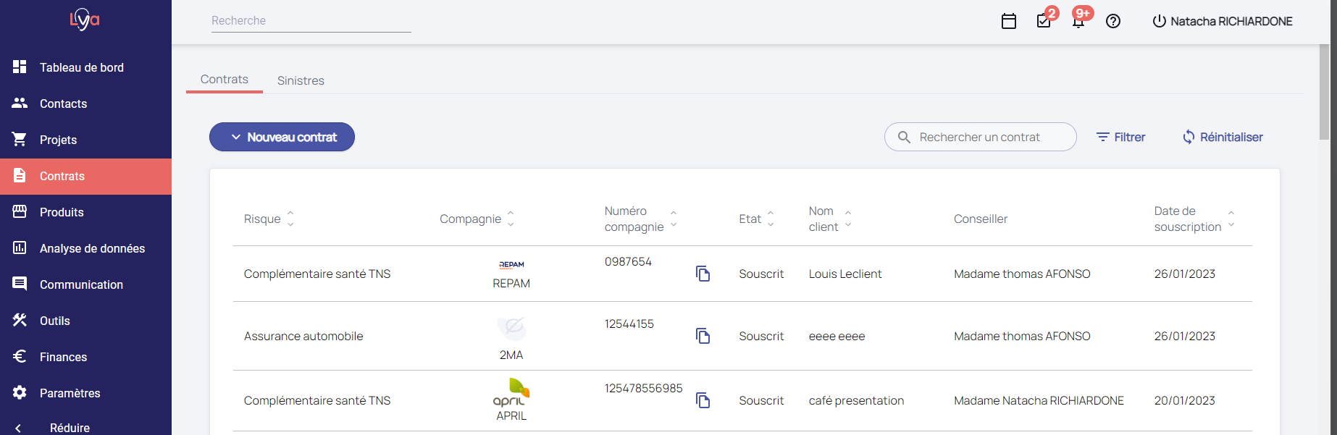Open the tasks checklist icon with badge
This screenshot has height=435, width=1337.
coord(1044,21)
